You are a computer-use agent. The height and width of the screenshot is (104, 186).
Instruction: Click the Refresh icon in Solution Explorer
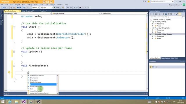click(166, 14)
